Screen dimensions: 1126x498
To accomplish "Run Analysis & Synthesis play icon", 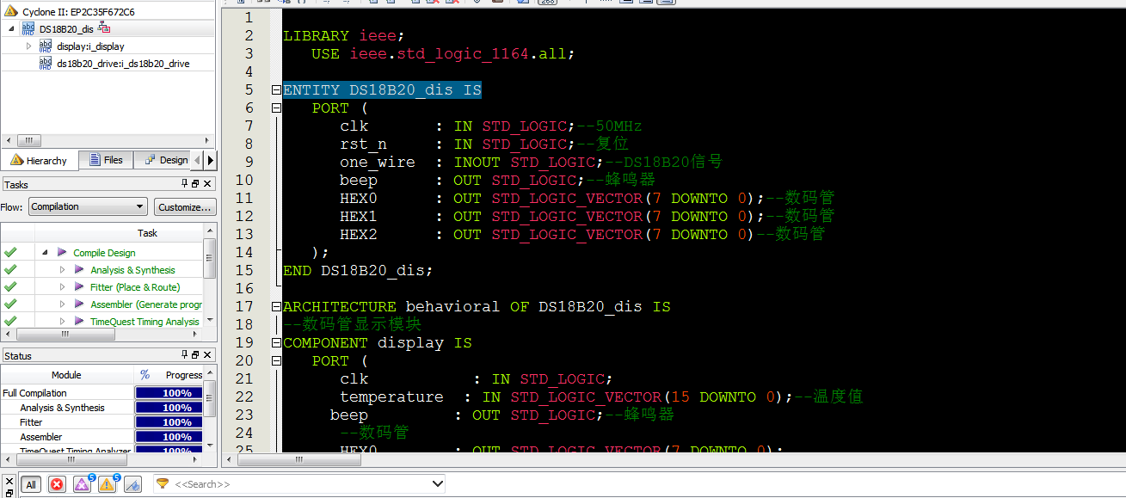I will coord(79,270).
